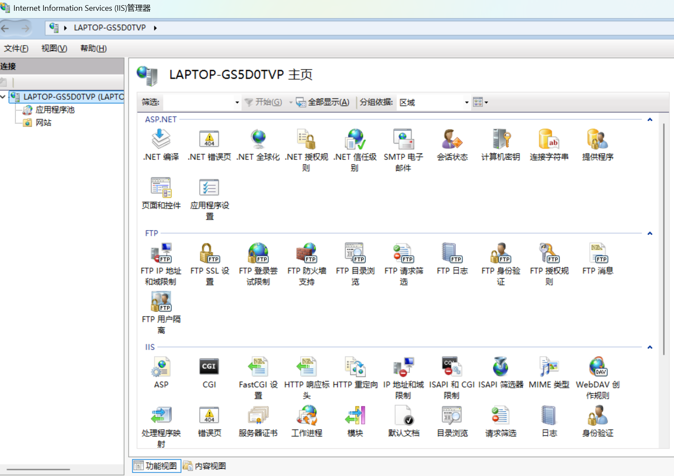The width and height of the screenshot is (674, 476).
Task: Open the IIS 错误页 feature
Action: tap(210, 422)
